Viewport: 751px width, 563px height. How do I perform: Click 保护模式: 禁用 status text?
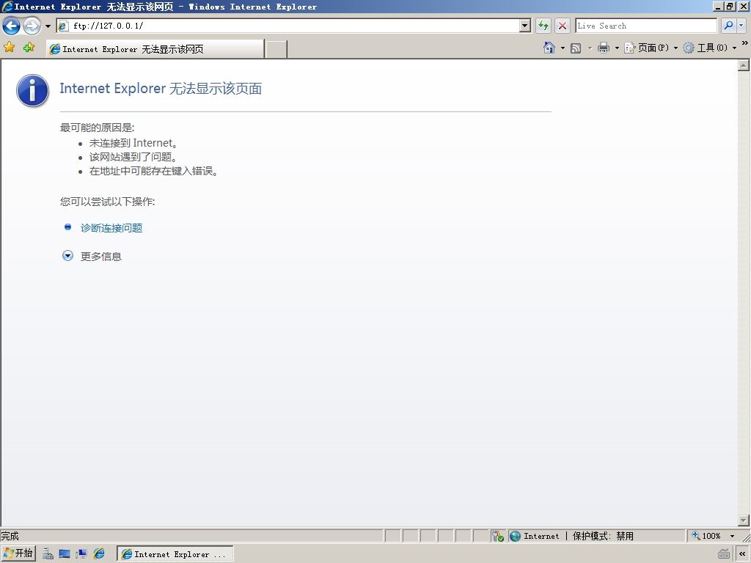coord(603,536)
